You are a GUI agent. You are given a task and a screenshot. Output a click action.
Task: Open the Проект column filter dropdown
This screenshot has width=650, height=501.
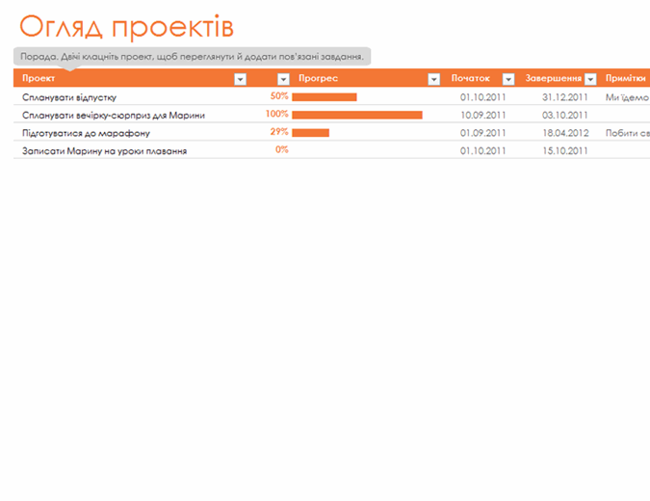pos(241,79)
